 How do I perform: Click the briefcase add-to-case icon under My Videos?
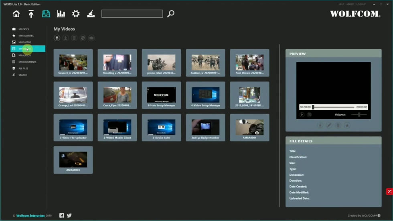tap(91, 38)
